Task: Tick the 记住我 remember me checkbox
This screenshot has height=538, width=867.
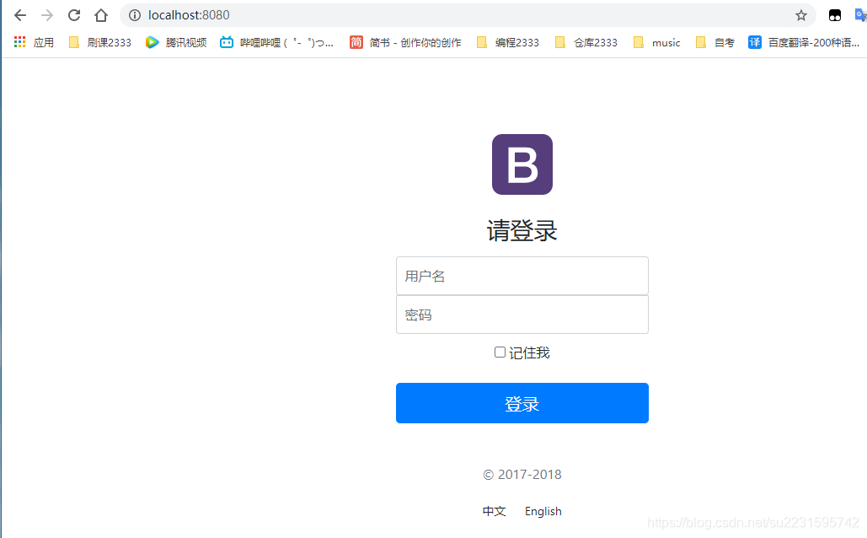Action: click(x=500, y=352)
